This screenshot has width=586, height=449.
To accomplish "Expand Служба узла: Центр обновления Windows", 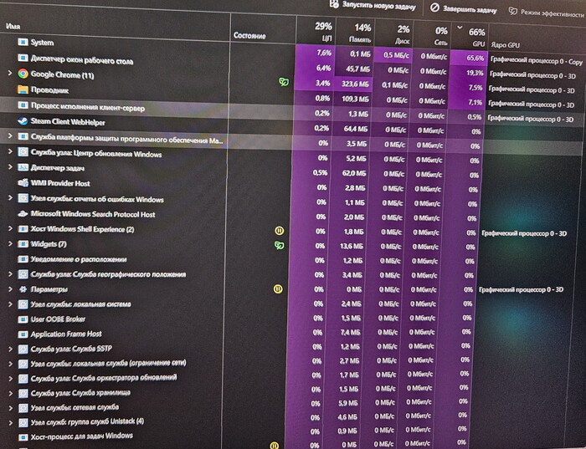I will click(x=10, y=151).
